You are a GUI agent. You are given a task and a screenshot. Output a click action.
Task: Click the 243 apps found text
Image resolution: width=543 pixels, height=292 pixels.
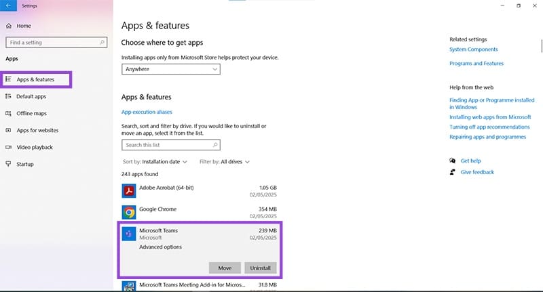coord(140,174)
